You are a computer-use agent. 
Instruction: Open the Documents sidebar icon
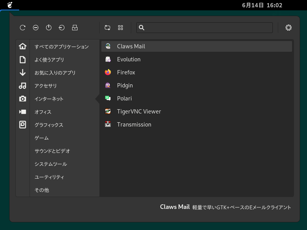23,60
